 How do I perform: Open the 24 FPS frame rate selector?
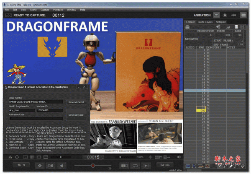pos(165,165)
